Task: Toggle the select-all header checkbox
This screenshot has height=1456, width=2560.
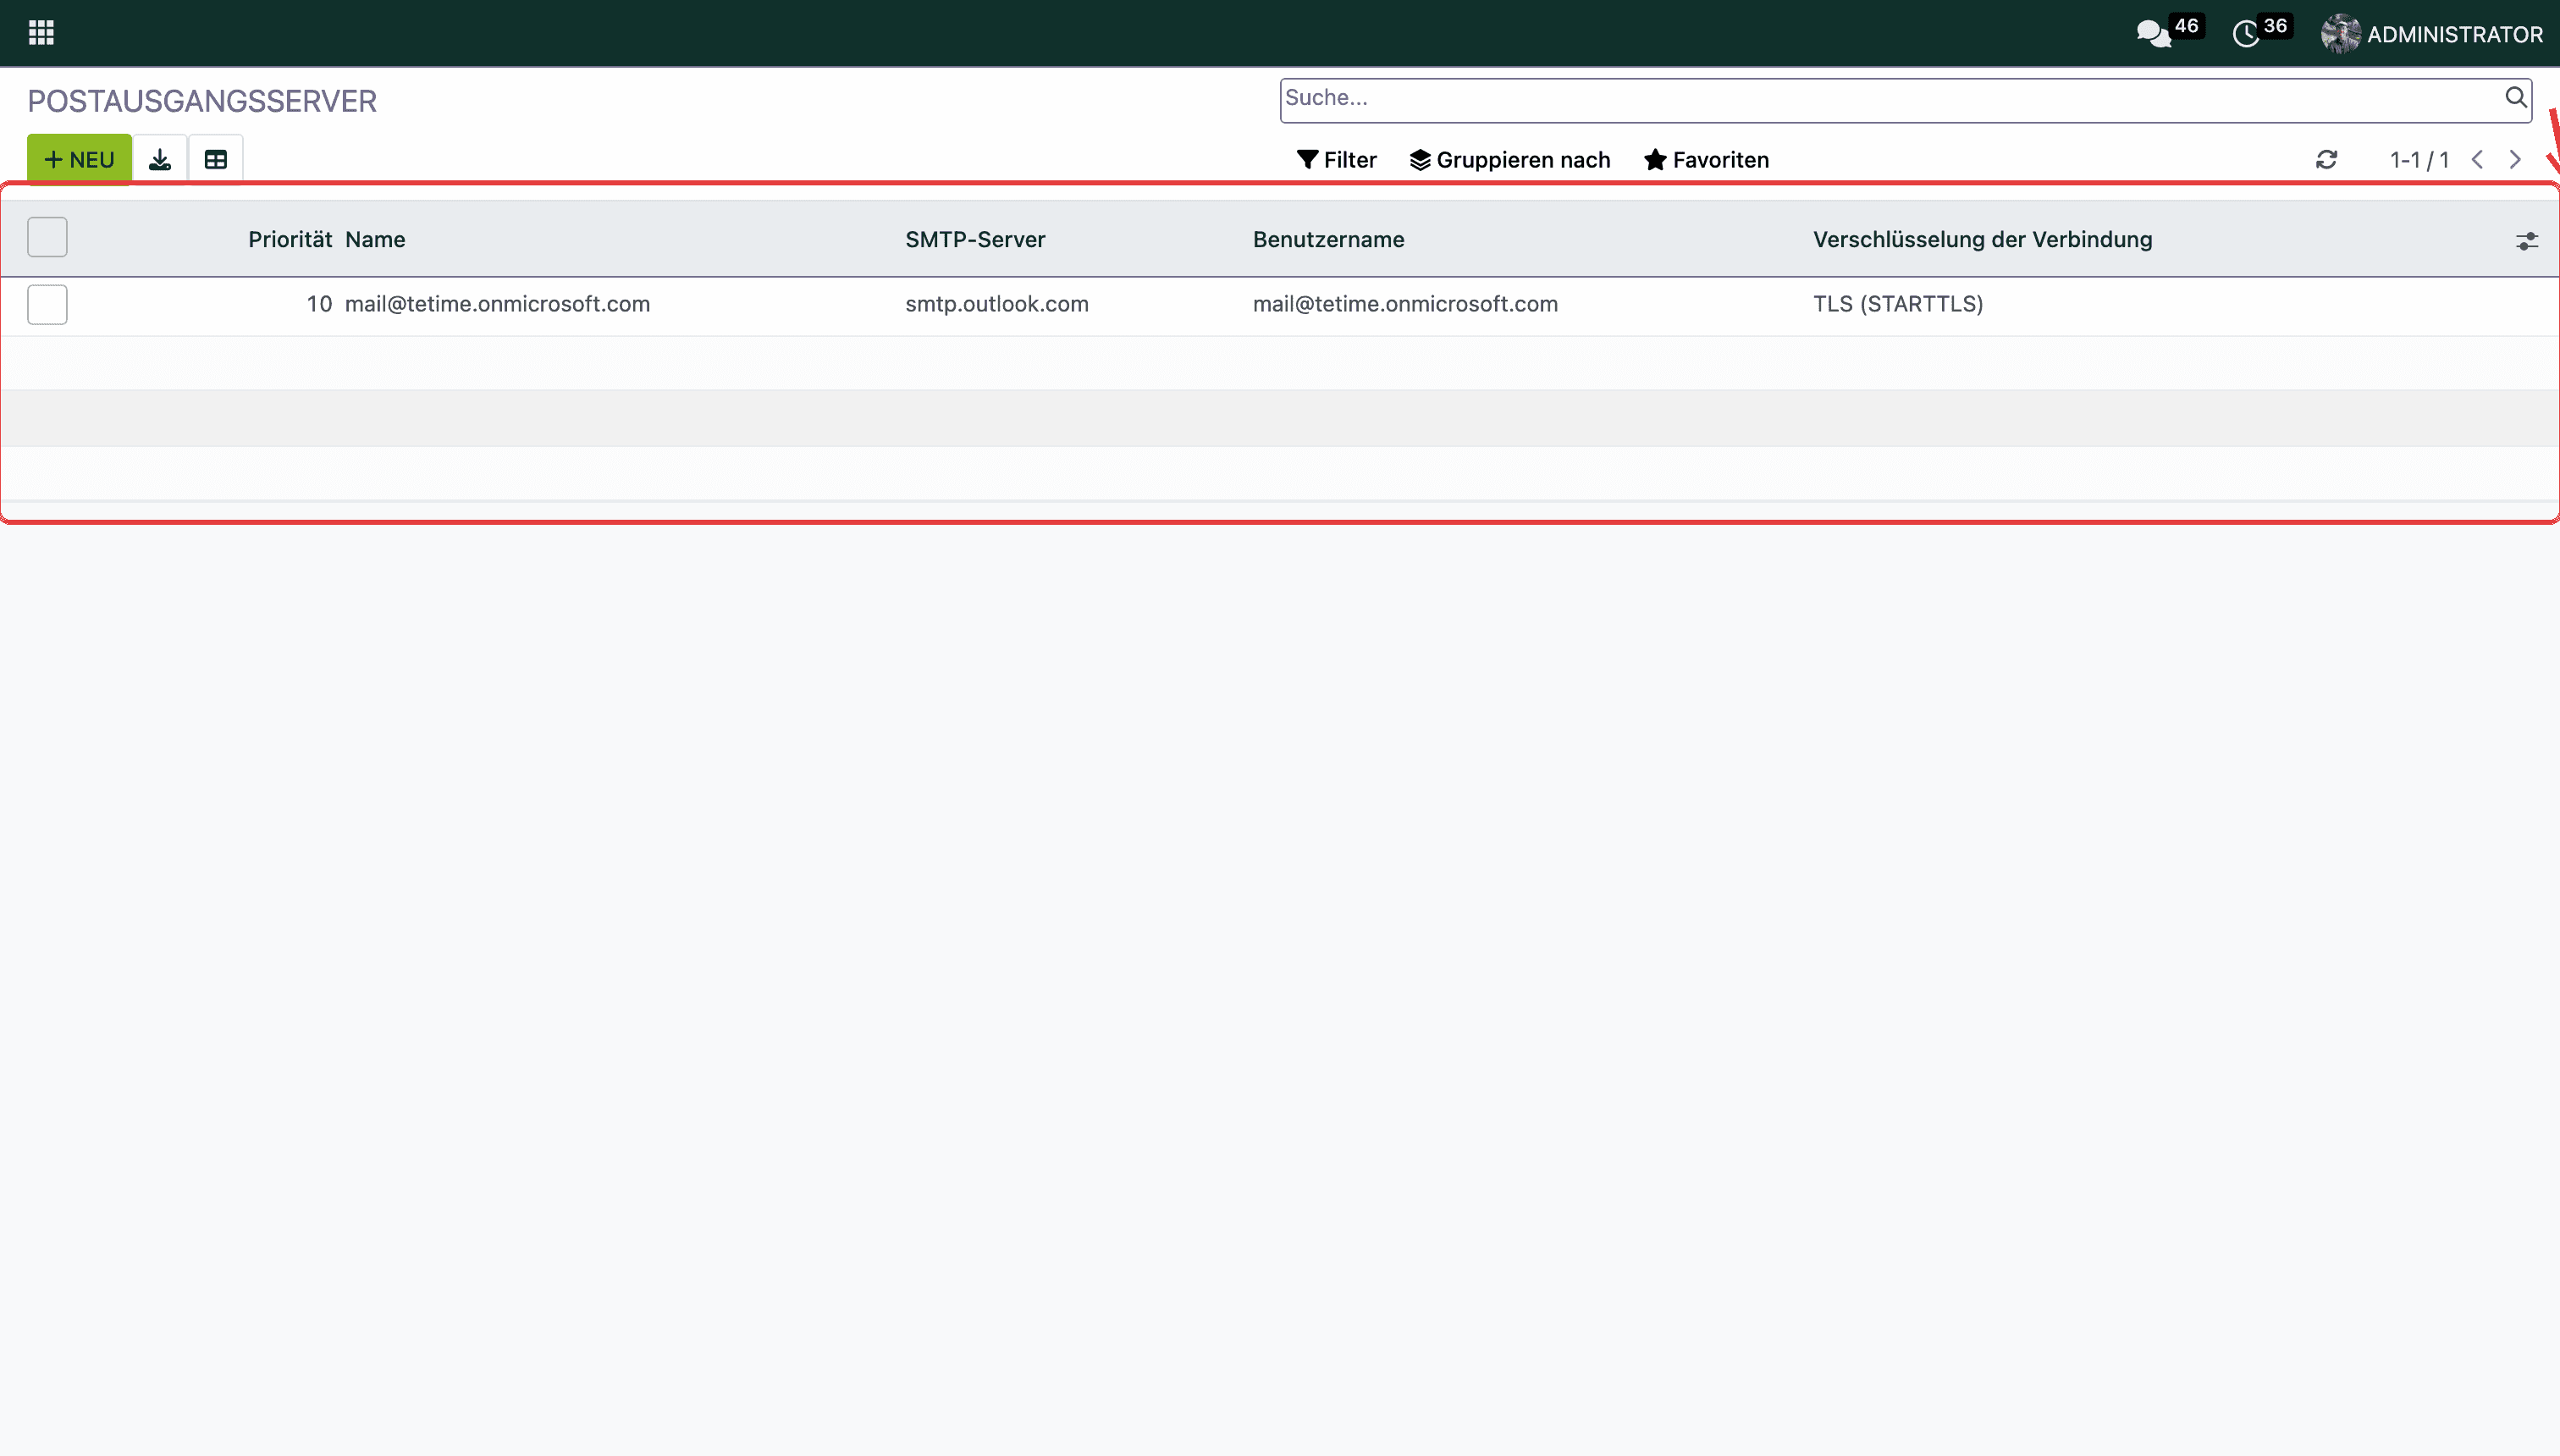Action: coord(47,238)
